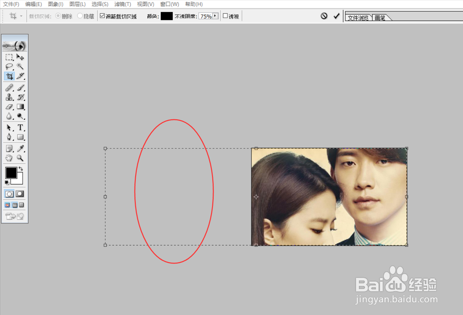Enable the 透视 checkbox

pos(225,16)
